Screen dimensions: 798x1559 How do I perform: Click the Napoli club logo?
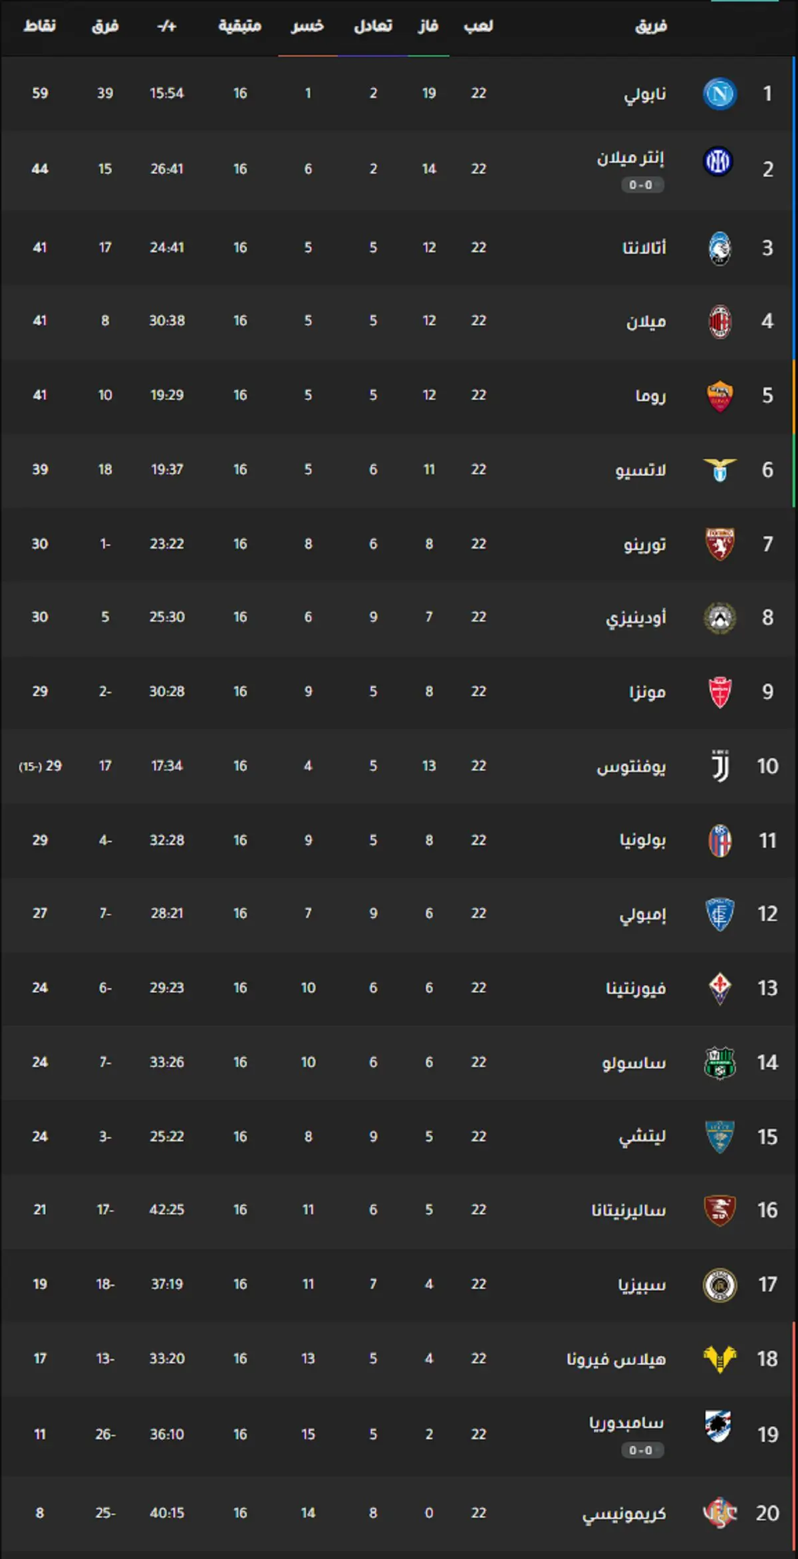point(720,93)
